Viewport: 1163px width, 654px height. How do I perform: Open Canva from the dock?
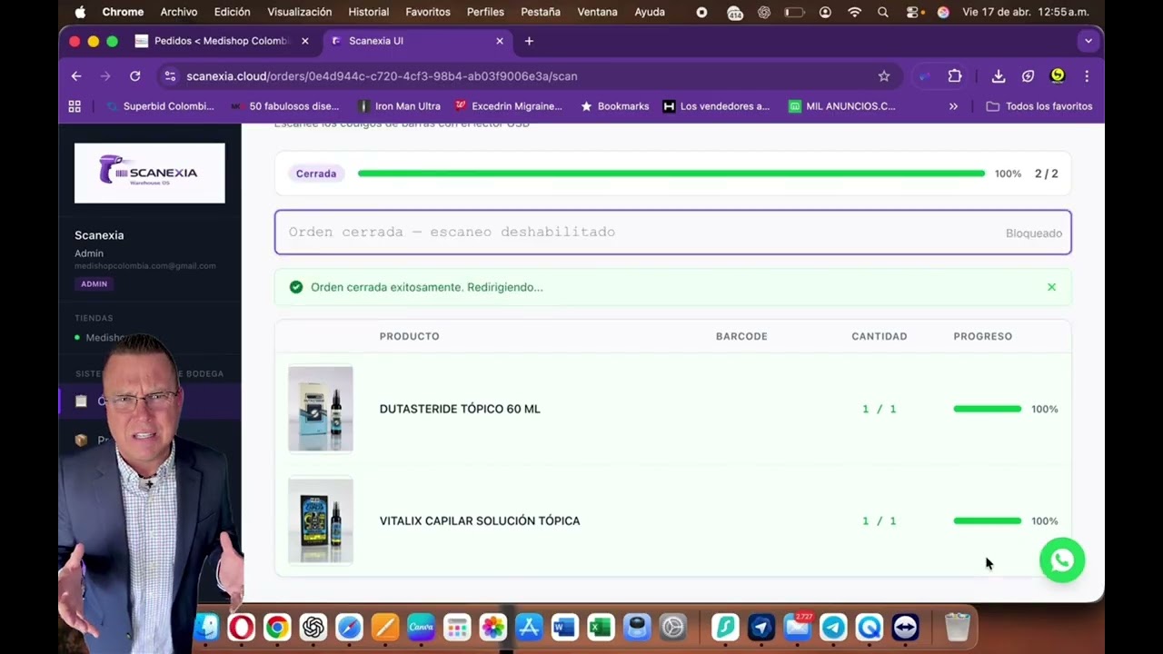pos(421,627)
